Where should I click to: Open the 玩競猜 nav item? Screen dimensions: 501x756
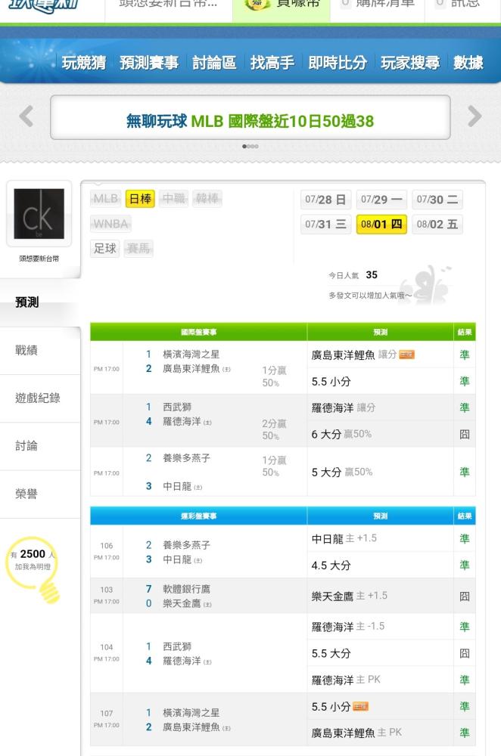point(84,63)
